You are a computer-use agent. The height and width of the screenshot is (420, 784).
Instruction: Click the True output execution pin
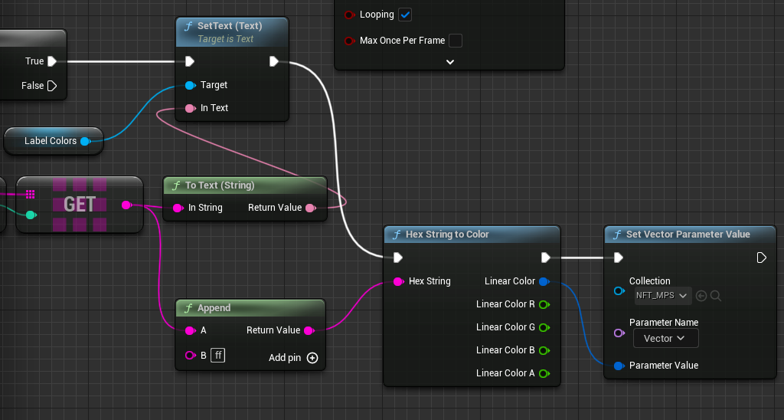pos(52,61)
